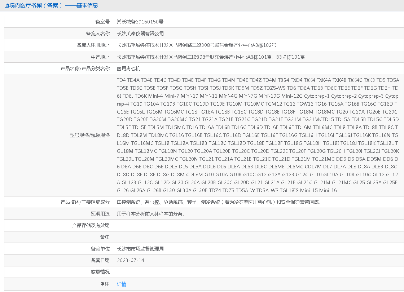The height and width of the screenshot is (292, 404).
Task: Click the 备案号 row label
Action: pyautogui.click(x=102, y=22)
